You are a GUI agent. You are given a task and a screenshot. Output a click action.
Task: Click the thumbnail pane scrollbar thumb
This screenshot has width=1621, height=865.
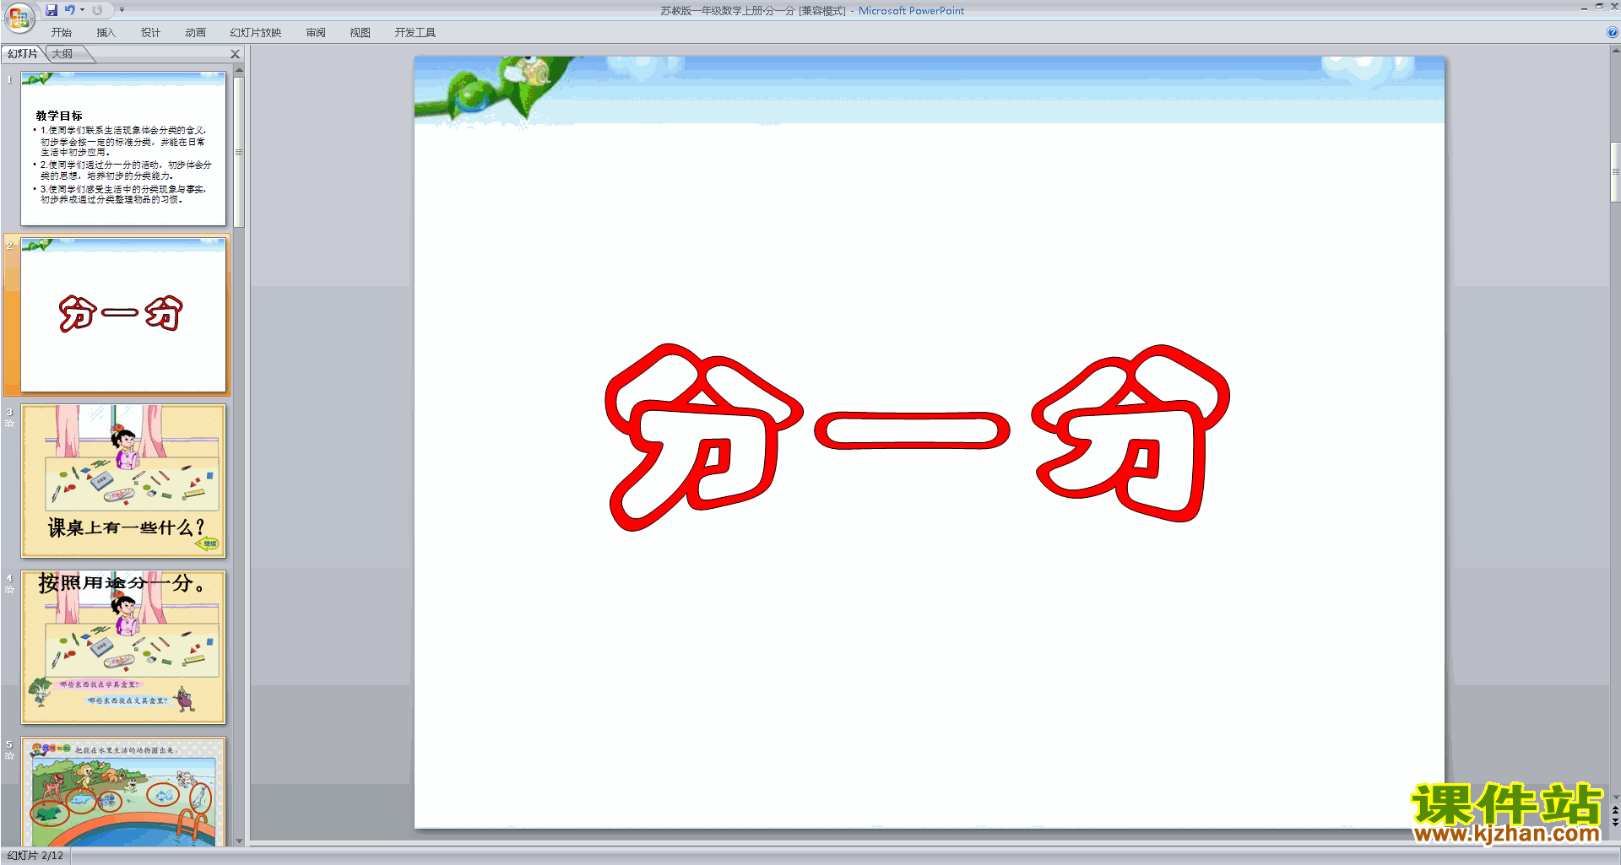(x=239, y=152)
